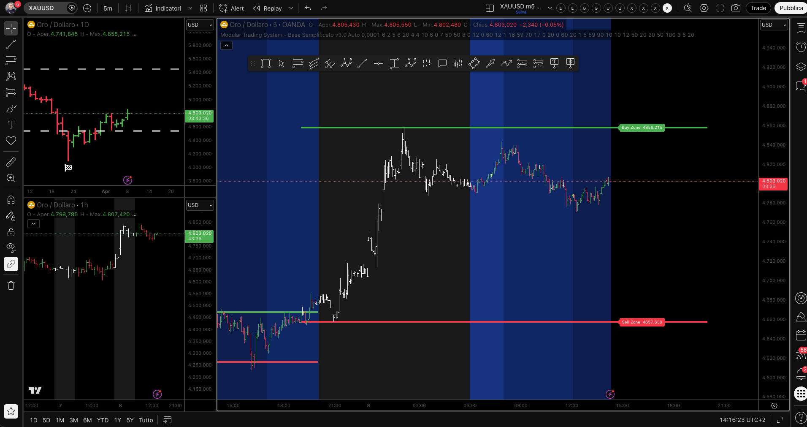Image resolution: width=807 pixels, height=427 pixels.
Task: Click the Trade button
Action: 758,8
